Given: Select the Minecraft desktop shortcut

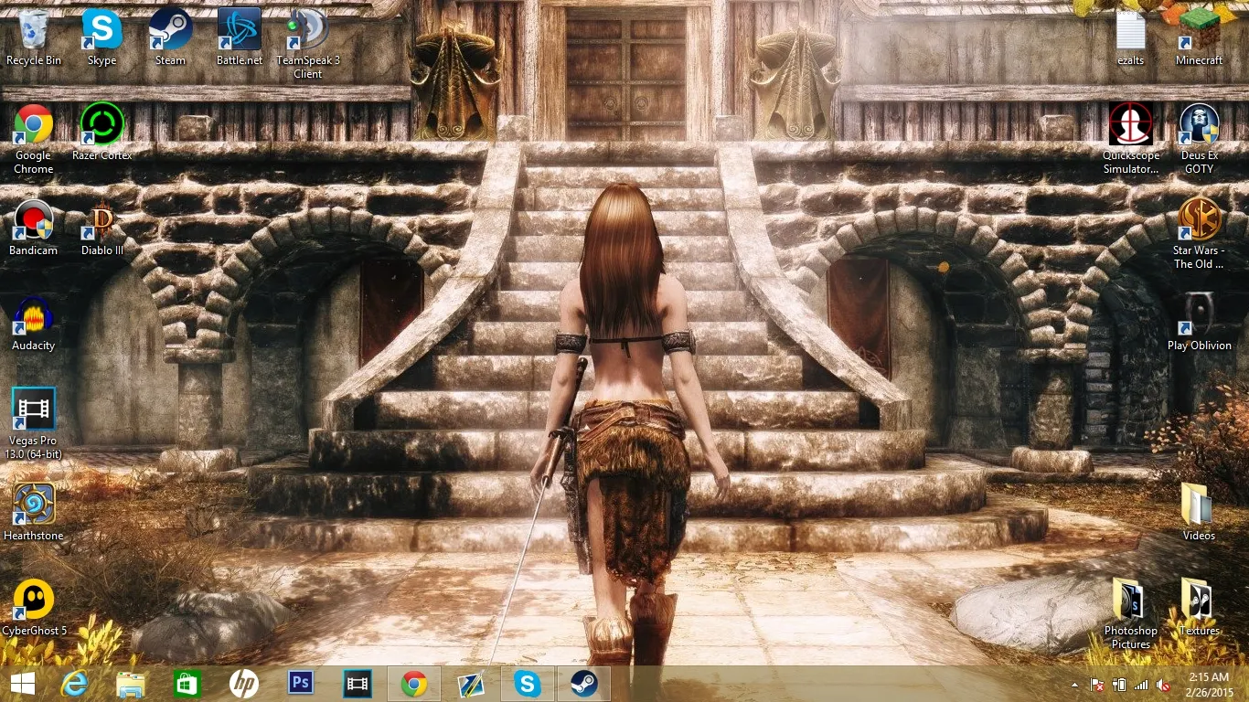Looking at the screenshot, I should [1199, 37].
